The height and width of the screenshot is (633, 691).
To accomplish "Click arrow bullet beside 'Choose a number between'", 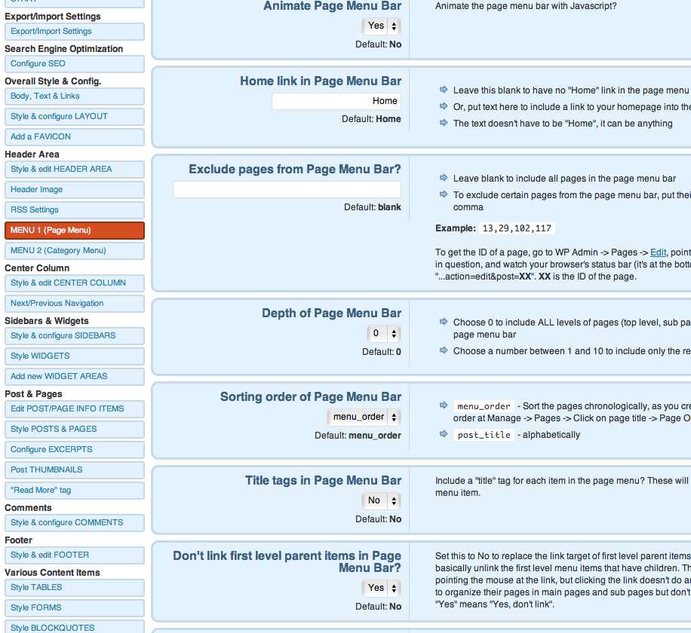I will point(444,350).
